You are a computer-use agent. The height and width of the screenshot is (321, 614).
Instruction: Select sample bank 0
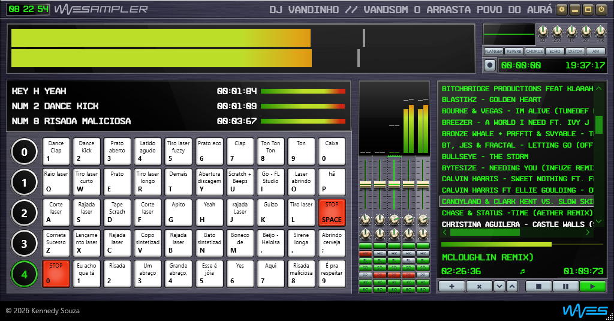pos(24,152)
